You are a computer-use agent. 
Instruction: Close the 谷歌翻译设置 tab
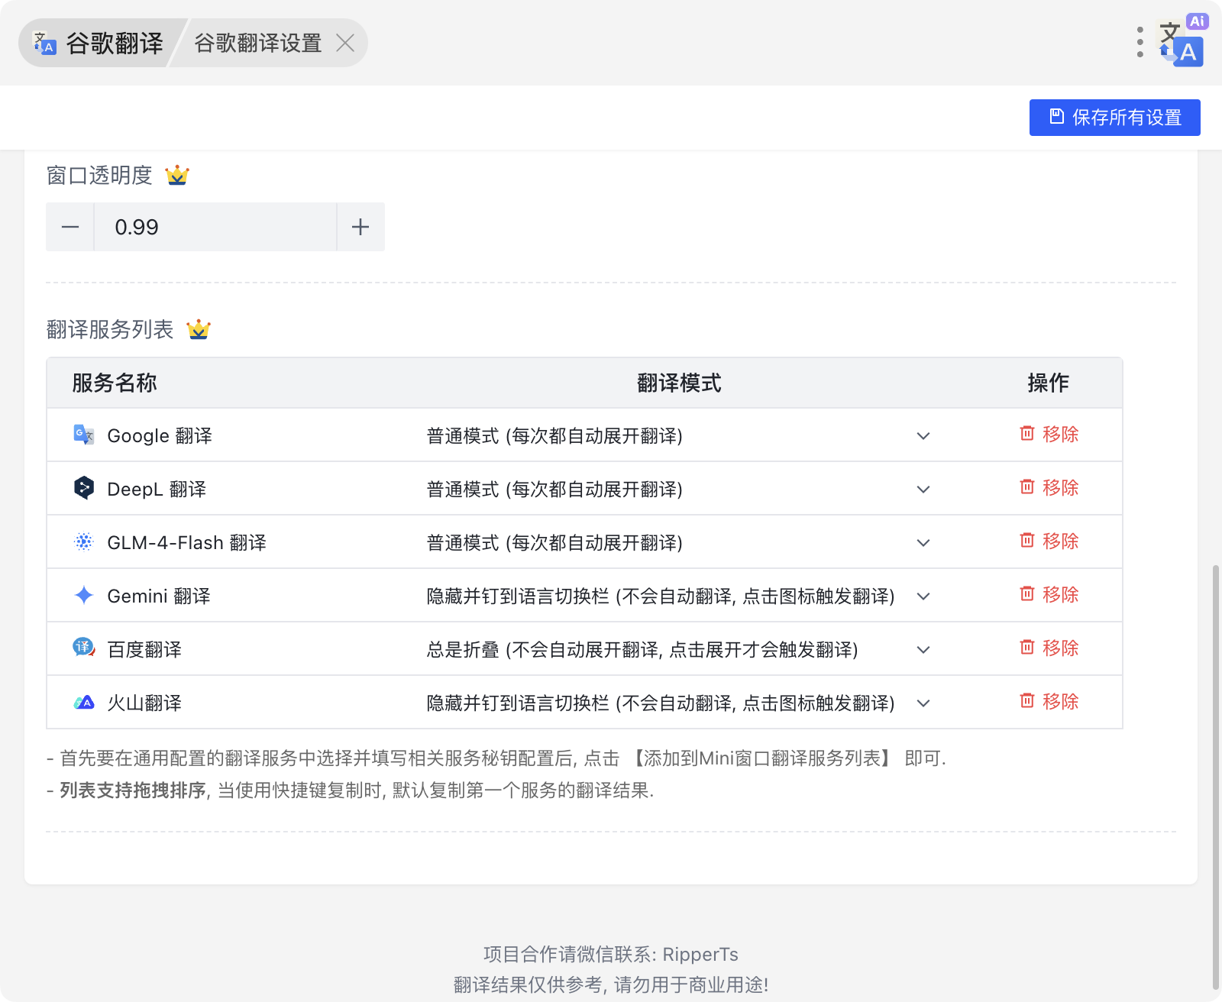pyautogui.click(x=345, y=43)
